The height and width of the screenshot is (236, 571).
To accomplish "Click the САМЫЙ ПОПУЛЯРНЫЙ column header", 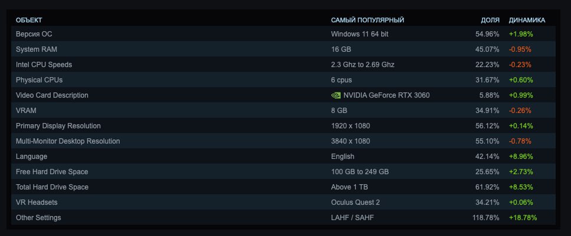I will pos(368,20).
